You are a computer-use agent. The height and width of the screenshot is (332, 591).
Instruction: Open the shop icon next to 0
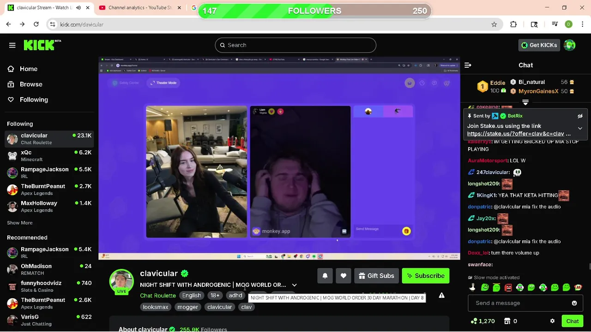click(x=507, y=321)
